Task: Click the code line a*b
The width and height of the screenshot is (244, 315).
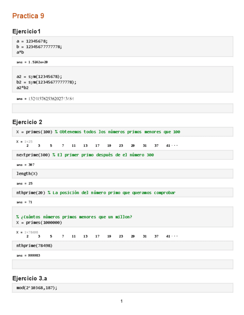Action: [20, 52]
